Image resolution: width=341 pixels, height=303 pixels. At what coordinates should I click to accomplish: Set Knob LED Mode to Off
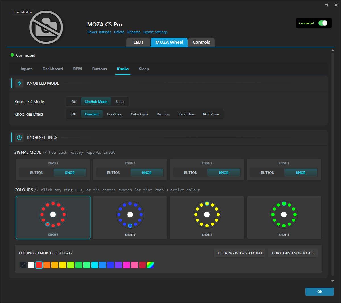pos(74,102)
